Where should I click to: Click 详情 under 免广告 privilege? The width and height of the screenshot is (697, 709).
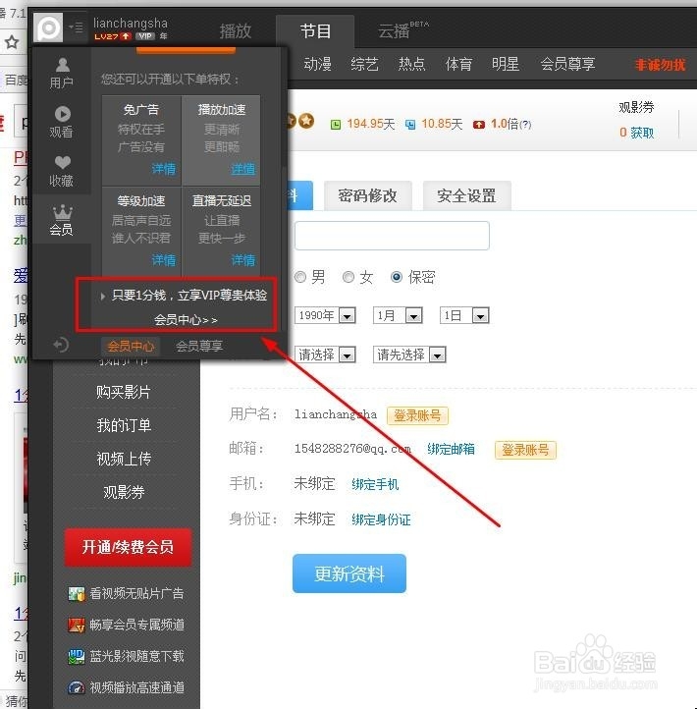tap(164, 169)
